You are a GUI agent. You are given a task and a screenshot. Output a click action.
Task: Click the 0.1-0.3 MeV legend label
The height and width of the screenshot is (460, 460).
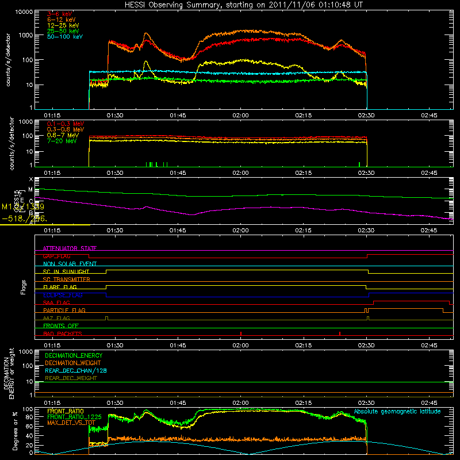click(66, 124)
